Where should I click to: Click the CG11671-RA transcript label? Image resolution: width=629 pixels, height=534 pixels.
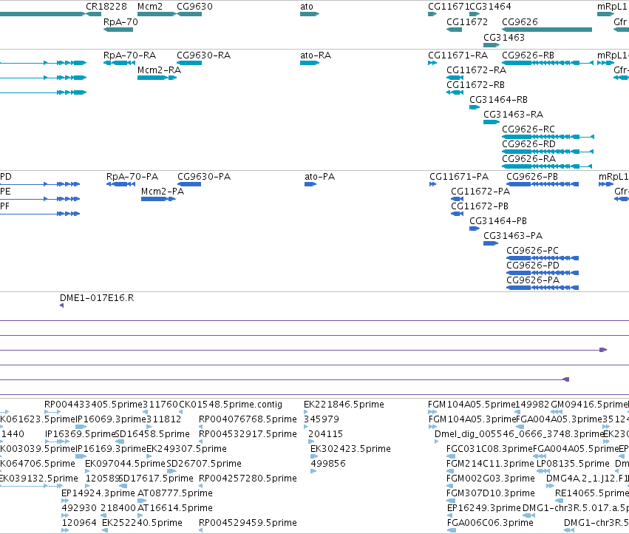click(x=458, y=55)
